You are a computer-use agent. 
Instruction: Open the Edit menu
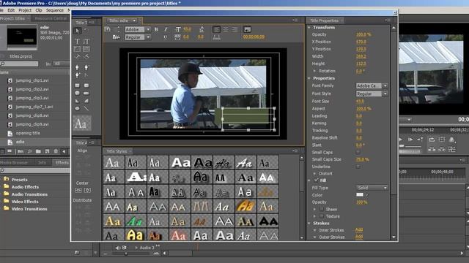[x=11, y=10]
